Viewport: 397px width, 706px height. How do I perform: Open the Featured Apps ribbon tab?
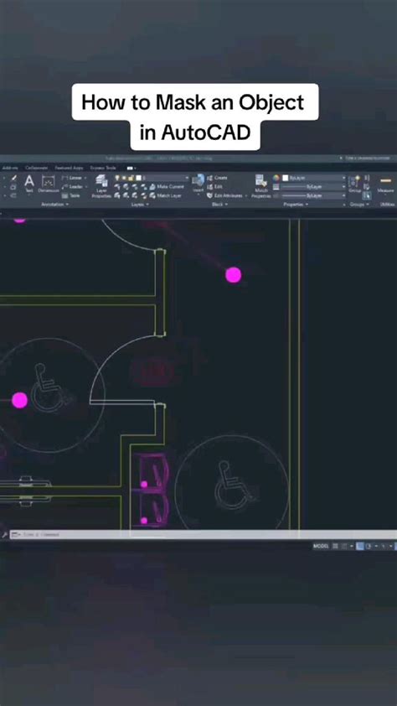point(69,168)
